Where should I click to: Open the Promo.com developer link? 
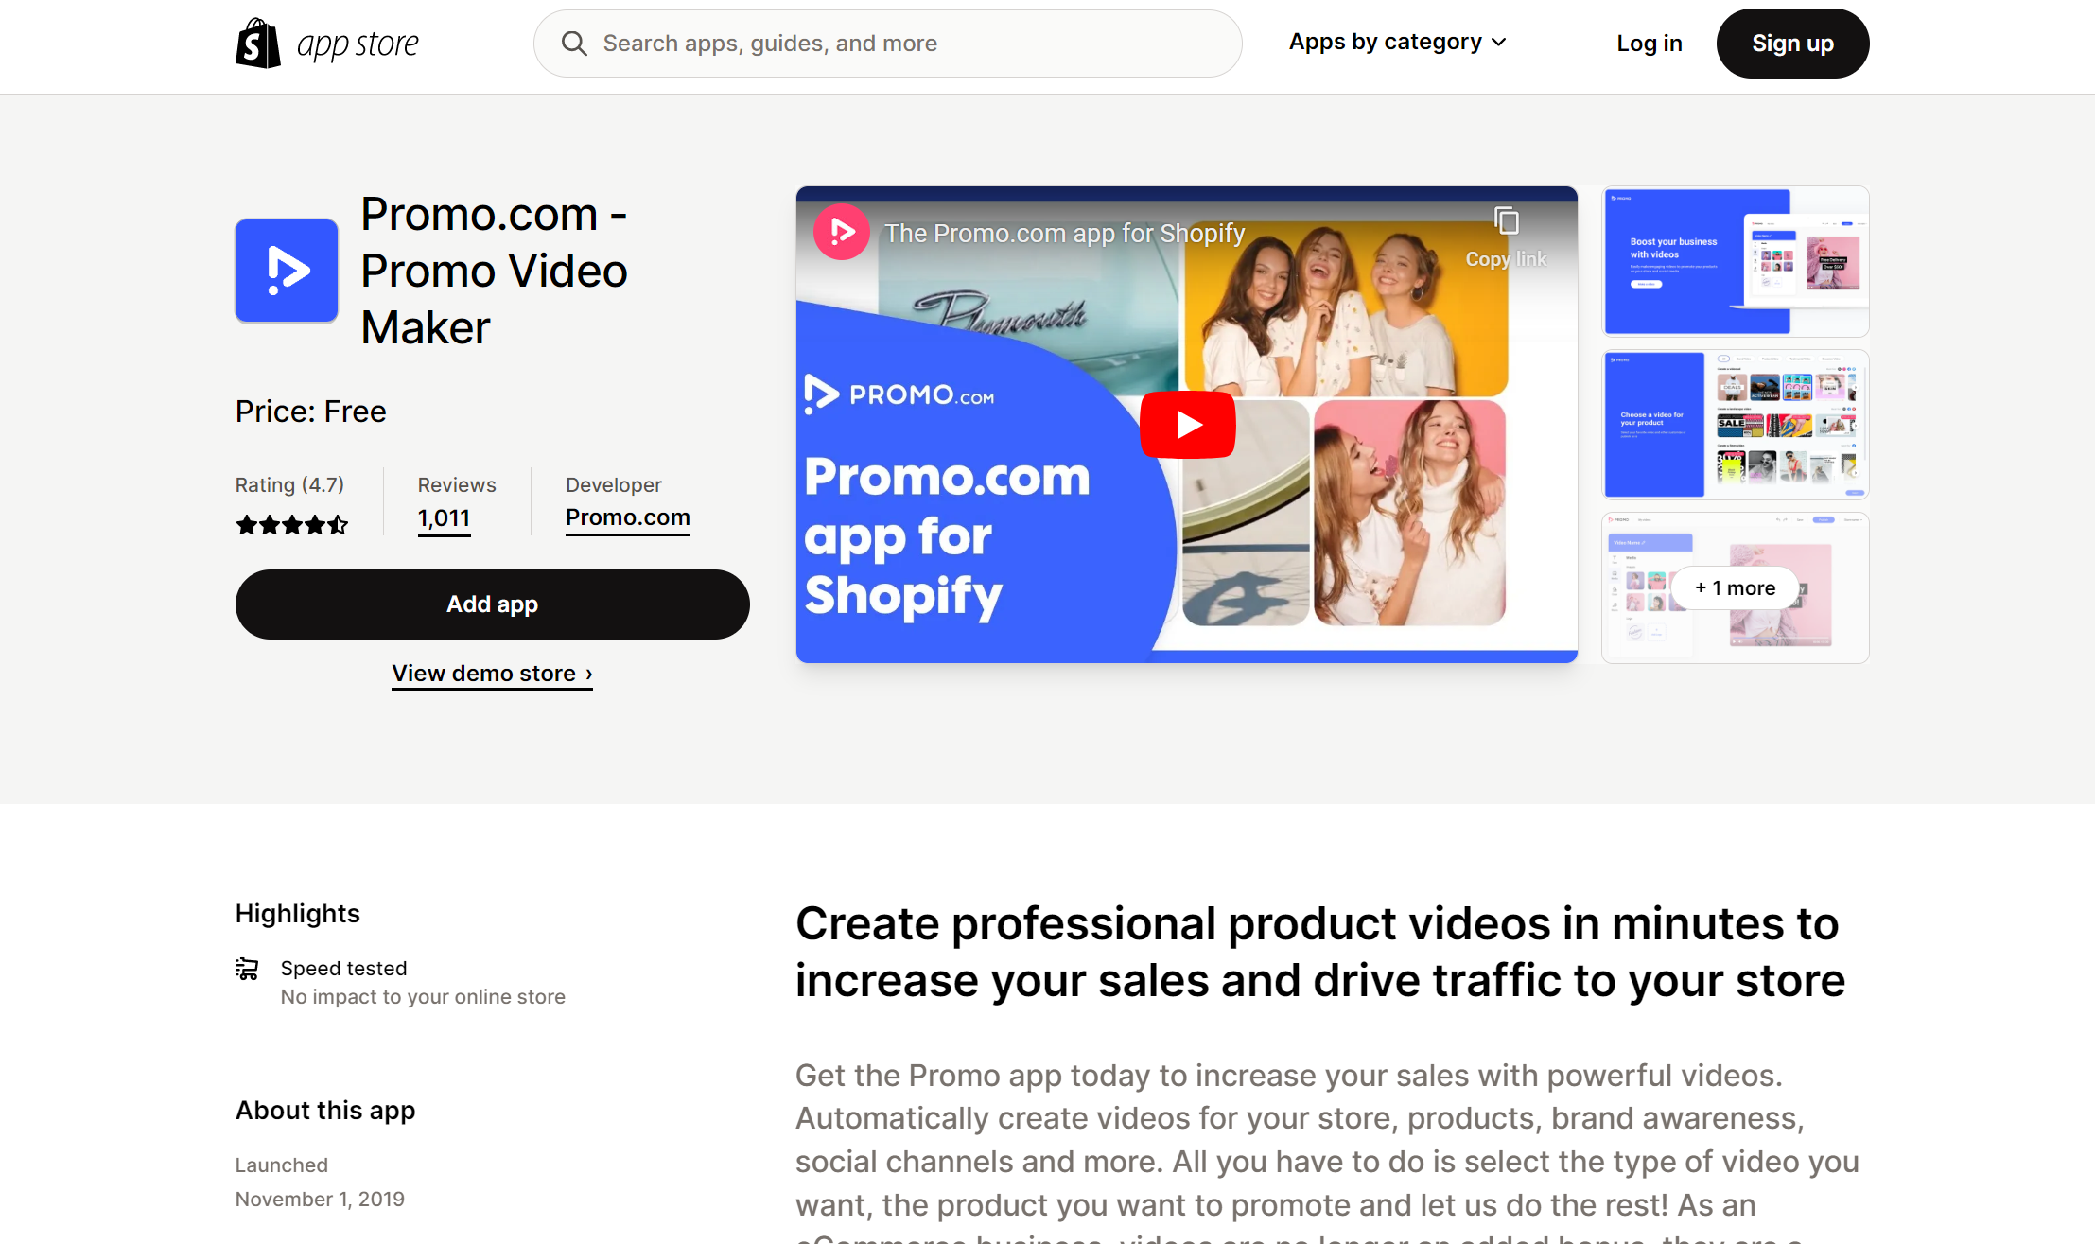(x=628, y=517)
